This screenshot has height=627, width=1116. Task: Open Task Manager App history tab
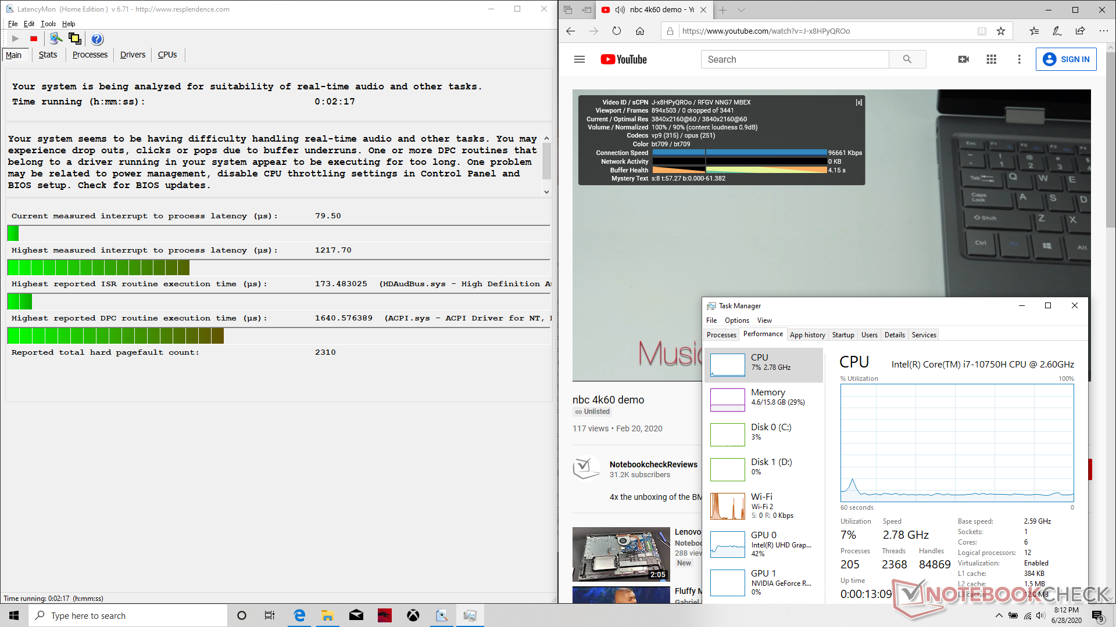pos(807,335)
